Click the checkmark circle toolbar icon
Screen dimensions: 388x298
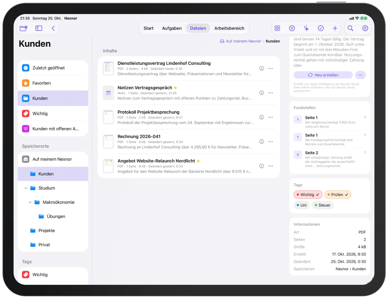(x=321, y=28)
